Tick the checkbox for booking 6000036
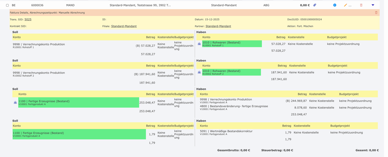Screen dimensions: 388x157 pyautogui.click(x=7, y=5)
